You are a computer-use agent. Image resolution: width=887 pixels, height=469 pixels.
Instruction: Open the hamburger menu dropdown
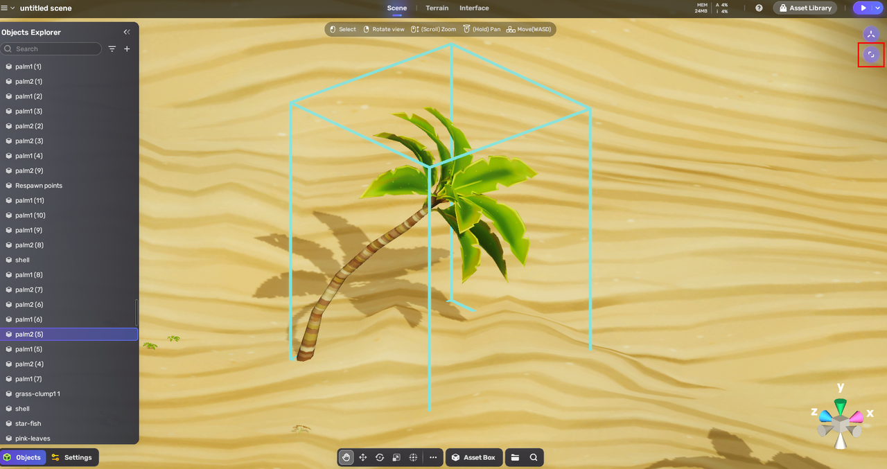(x=8, y=8)
